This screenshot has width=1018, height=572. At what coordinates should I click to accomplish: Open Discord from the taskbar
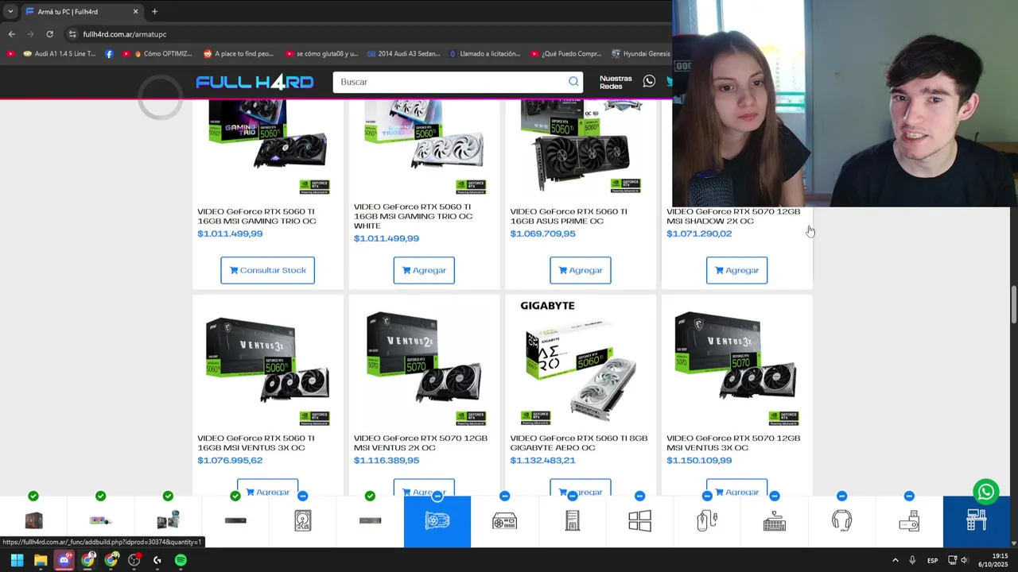click(x=64, y=560)
